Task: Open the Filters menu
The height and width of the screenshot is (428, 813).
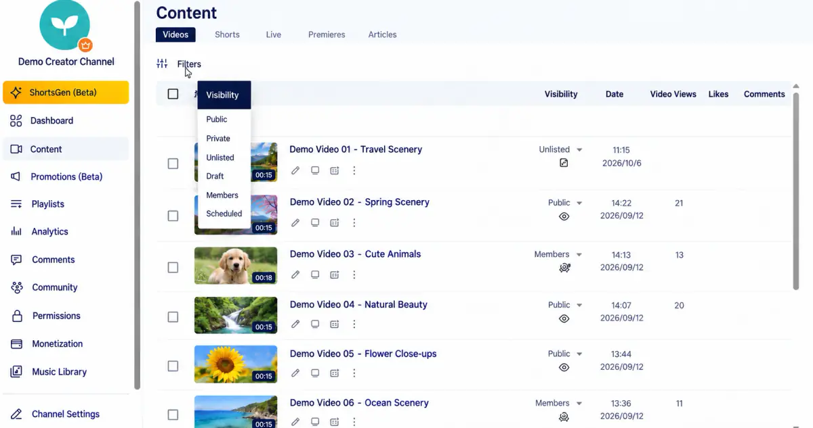Action: [x=189, y=64]
